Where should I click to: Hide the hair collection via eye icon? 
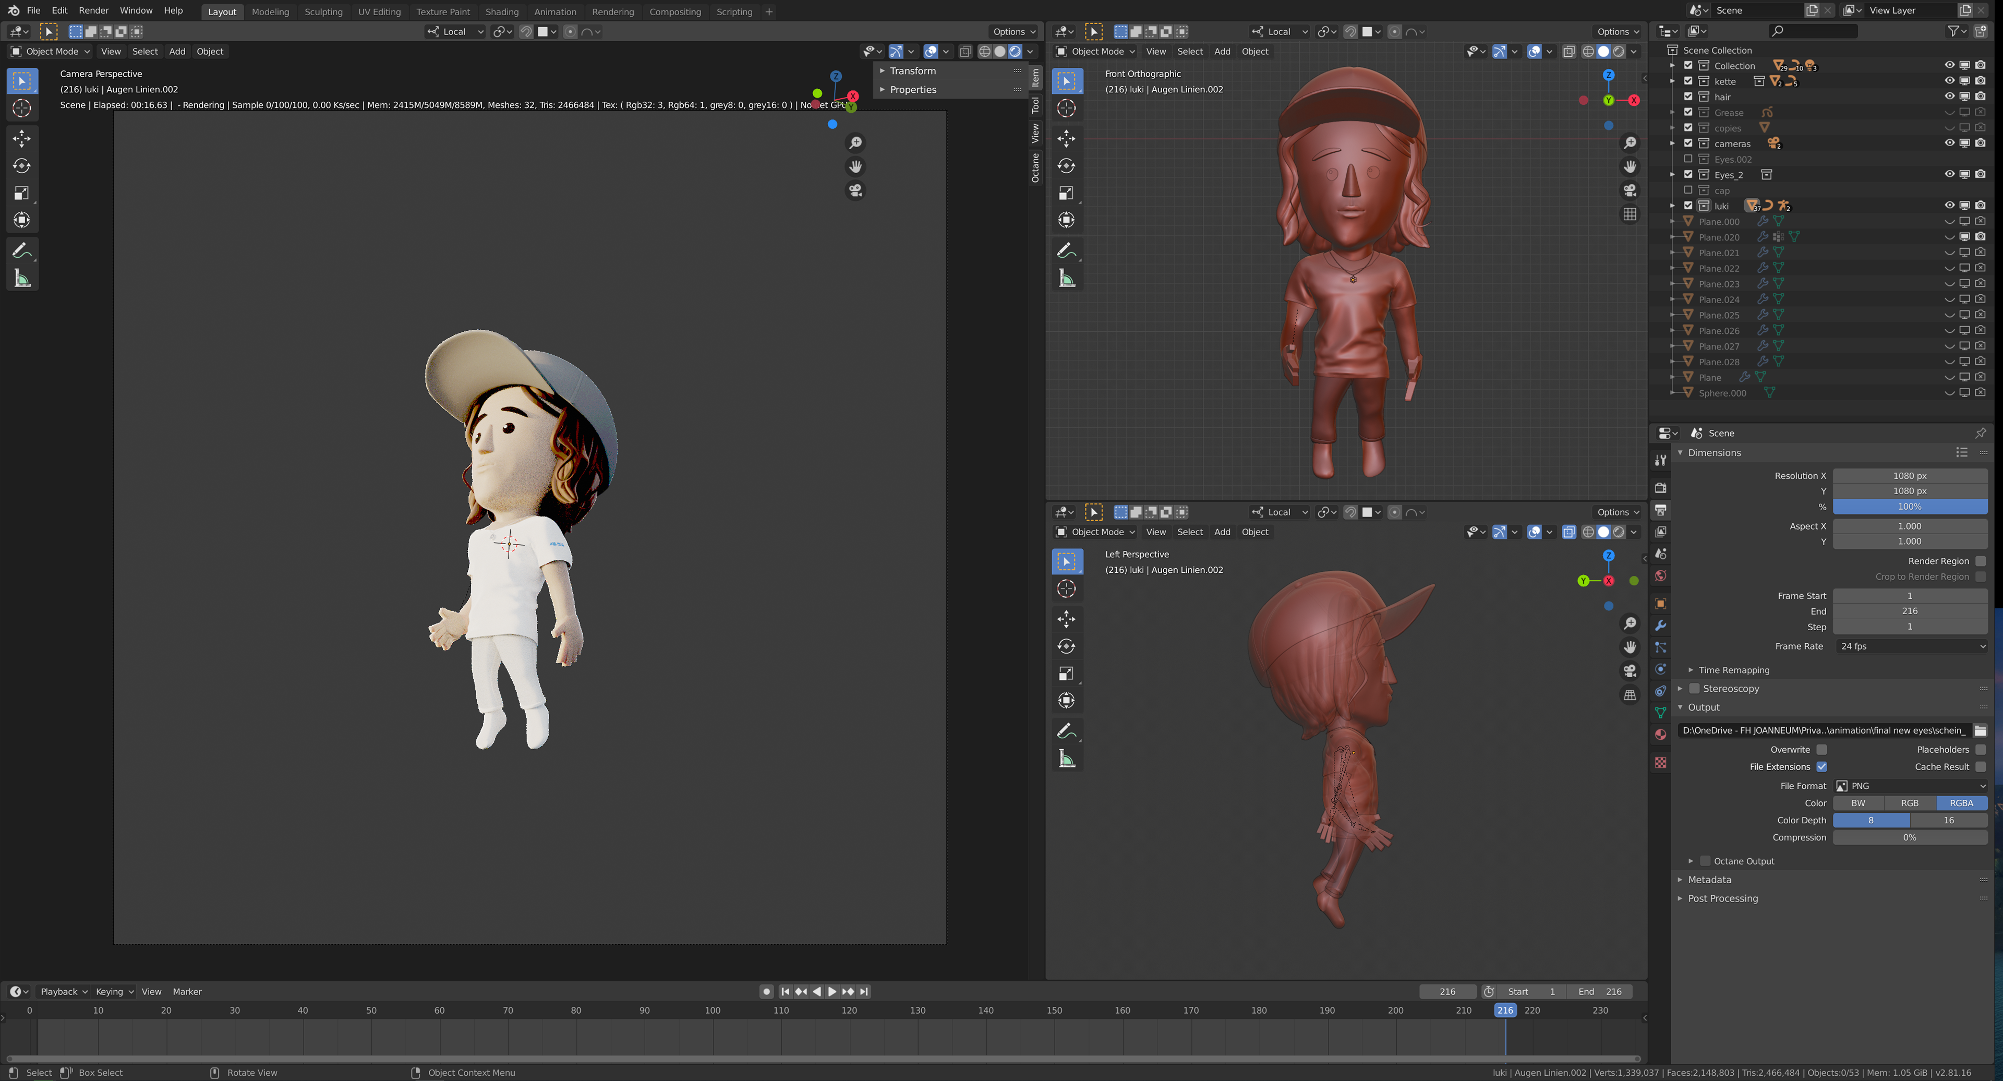1949,97
